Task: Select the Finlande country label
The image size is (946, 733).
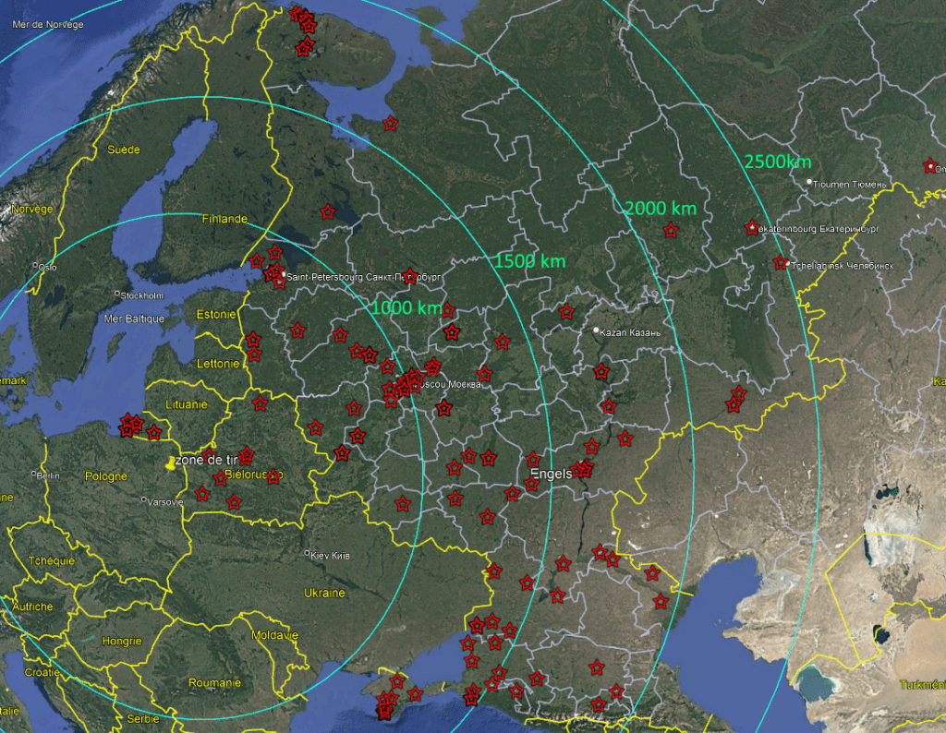Action: click(224, 219)
